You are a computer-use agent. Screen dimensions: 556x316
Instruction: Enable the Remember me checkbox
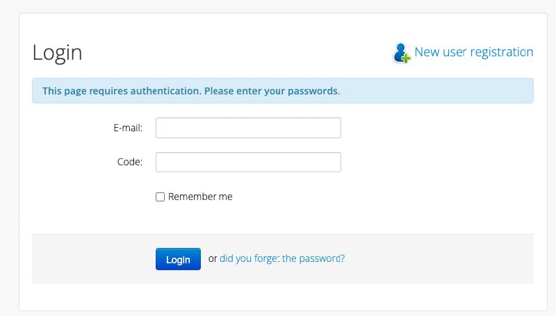tap(160, 197)
